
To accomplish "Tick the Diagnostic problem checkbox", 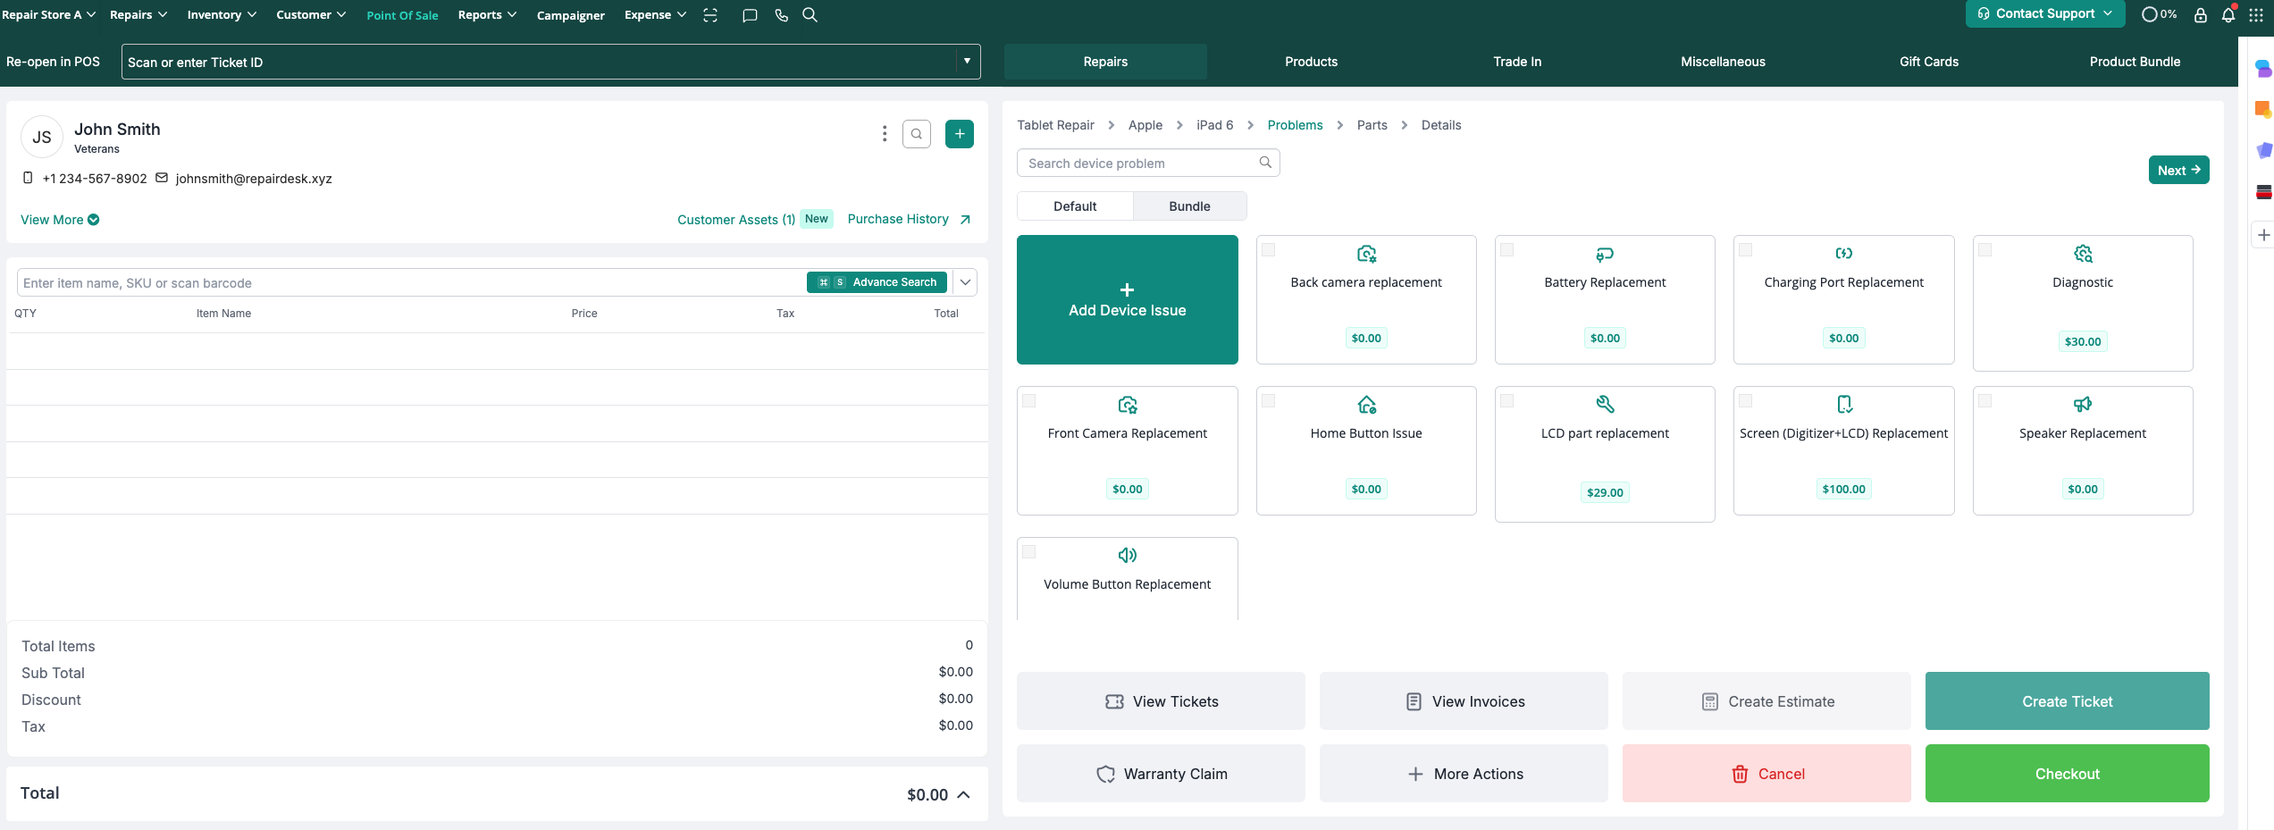I will tap(1985, 250).
